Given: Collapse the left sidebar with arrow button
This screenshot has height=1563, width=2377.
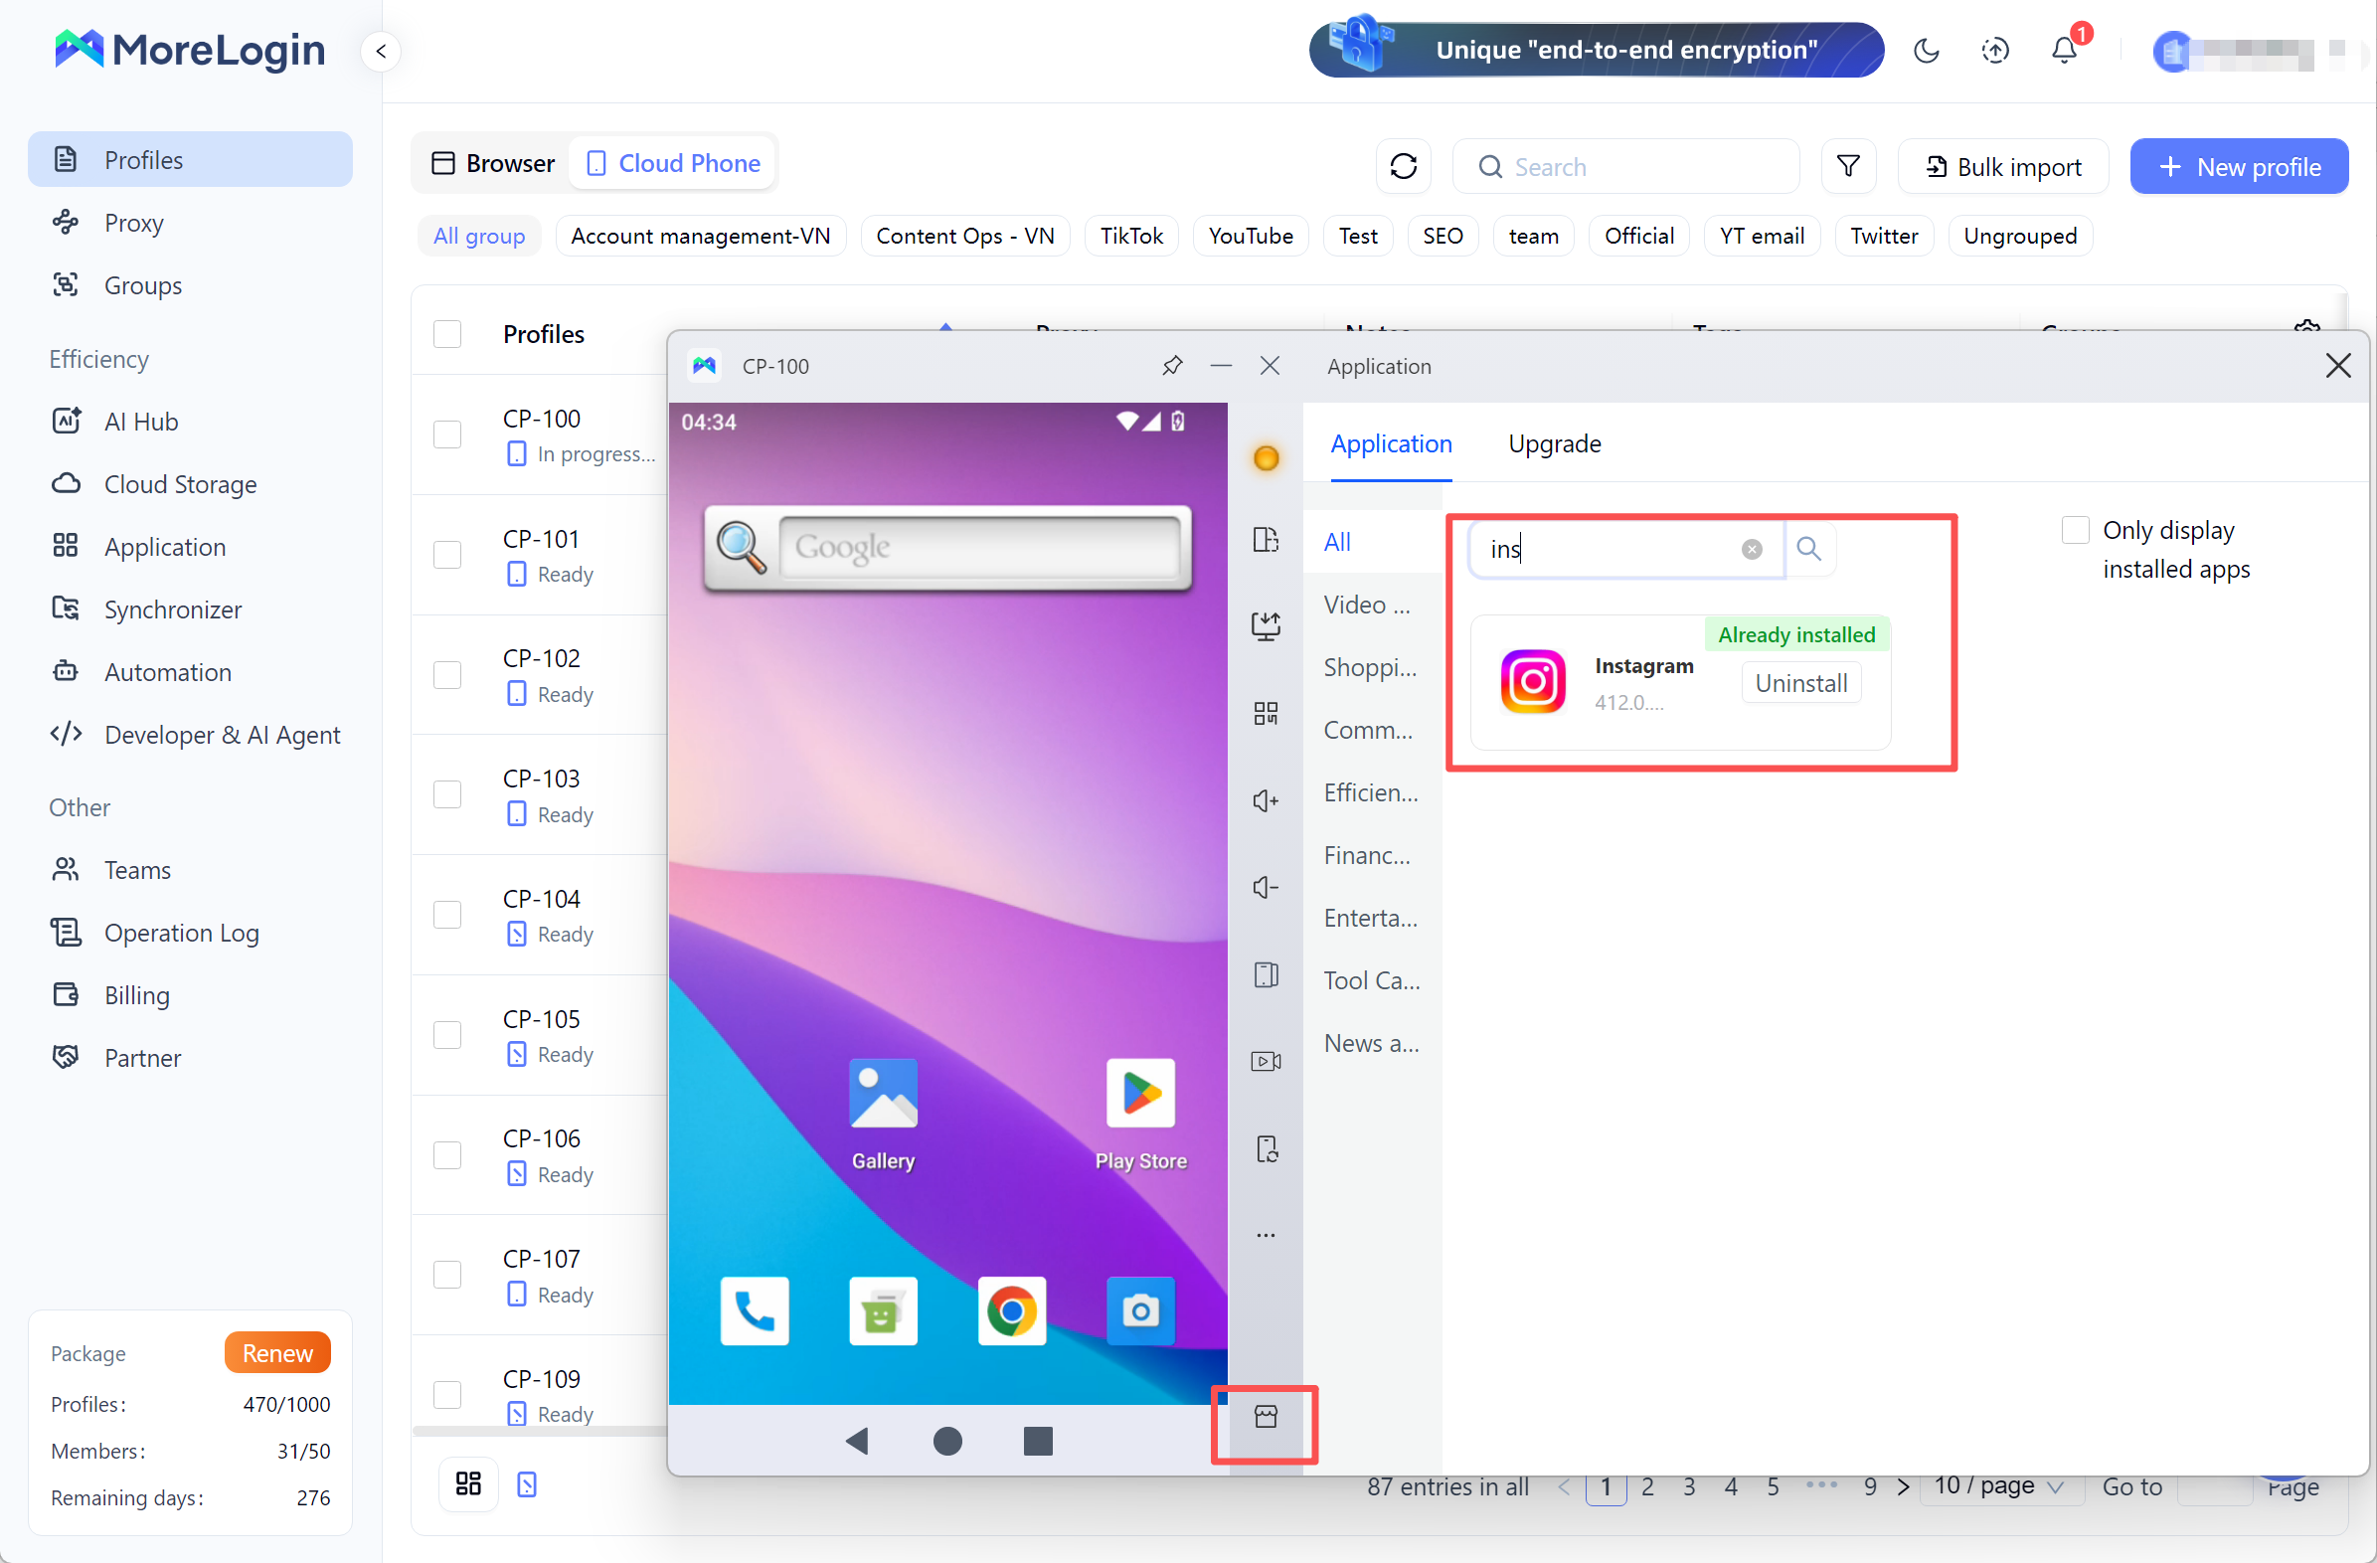Looking at the screenshot, I should click(x=381, y=51).
